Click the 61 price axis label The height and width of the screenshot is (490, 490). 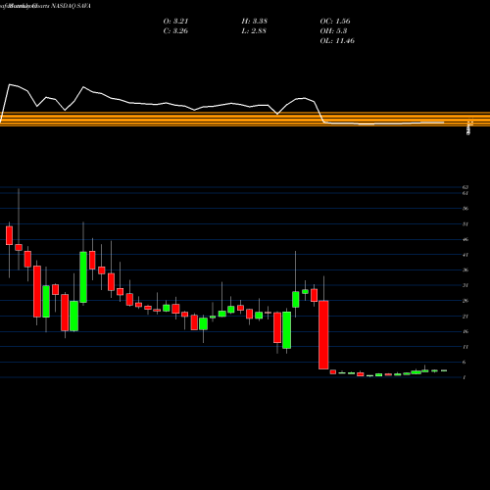tap(465, 193)
